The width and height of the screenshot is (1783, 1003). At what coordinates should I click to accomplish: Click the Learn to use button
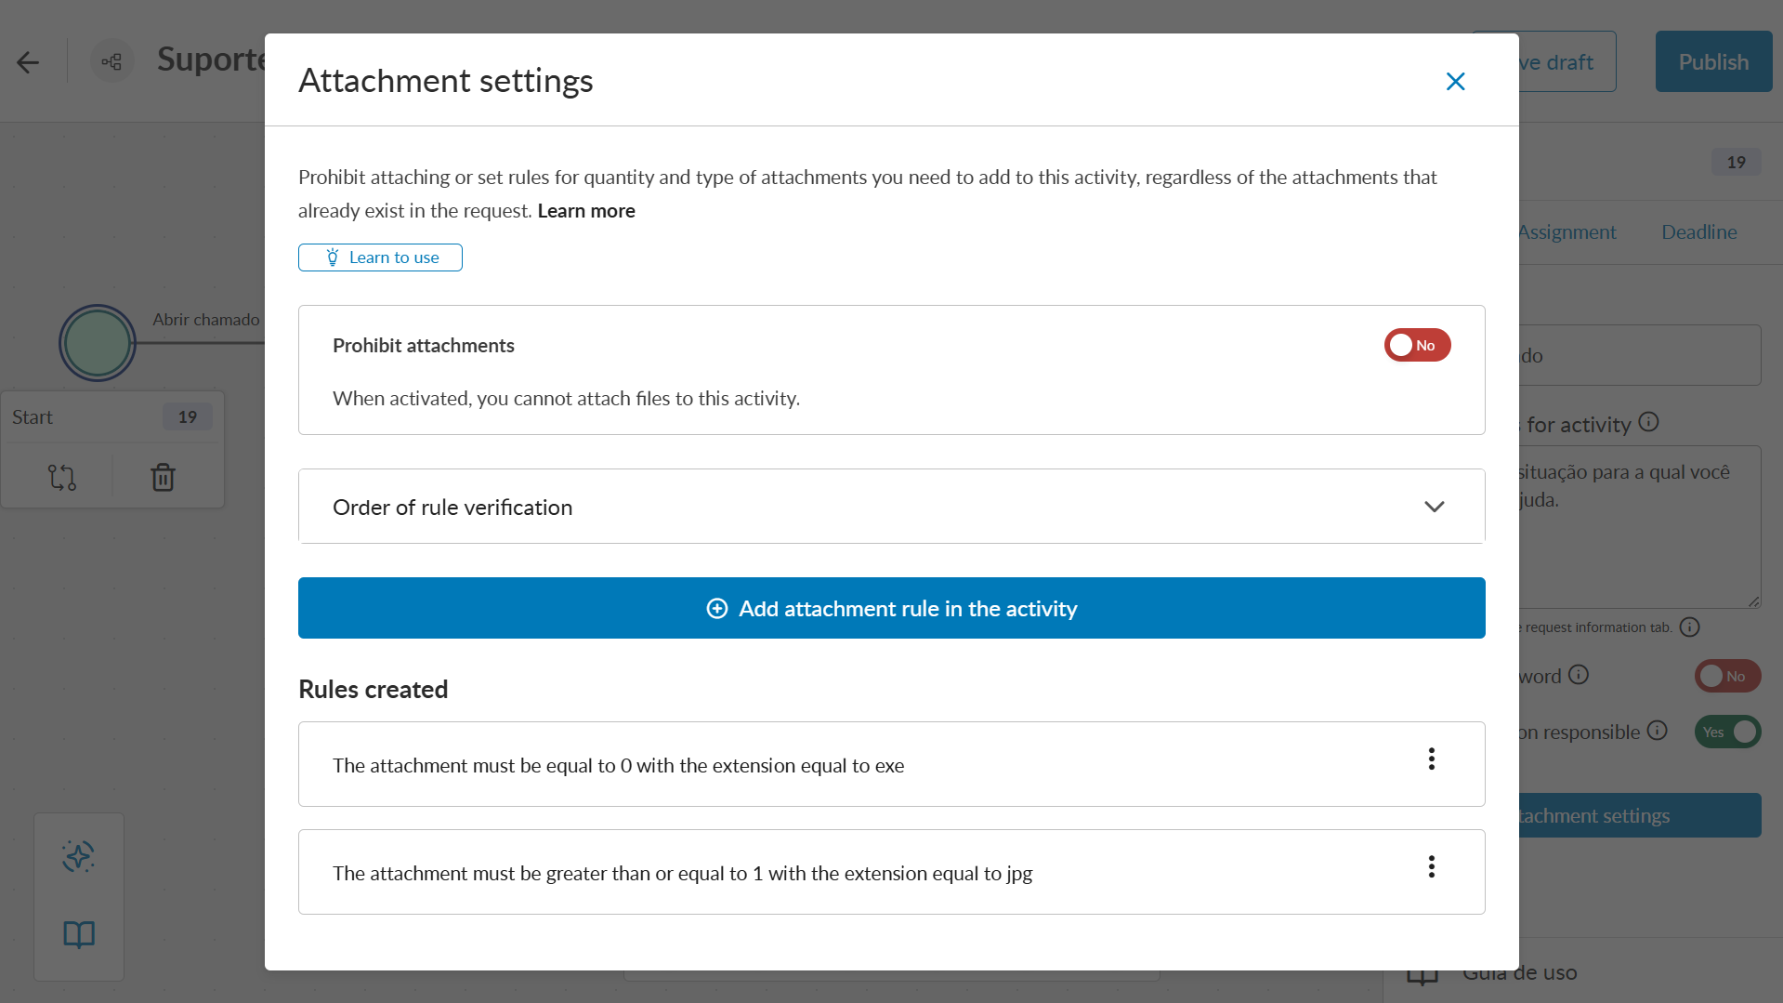(380, 257)
